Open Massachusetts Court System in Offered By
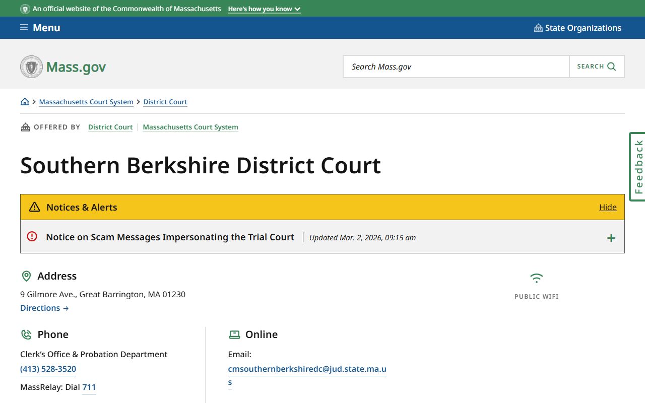This screenshot has width=645, height=403. coord(190,127)
